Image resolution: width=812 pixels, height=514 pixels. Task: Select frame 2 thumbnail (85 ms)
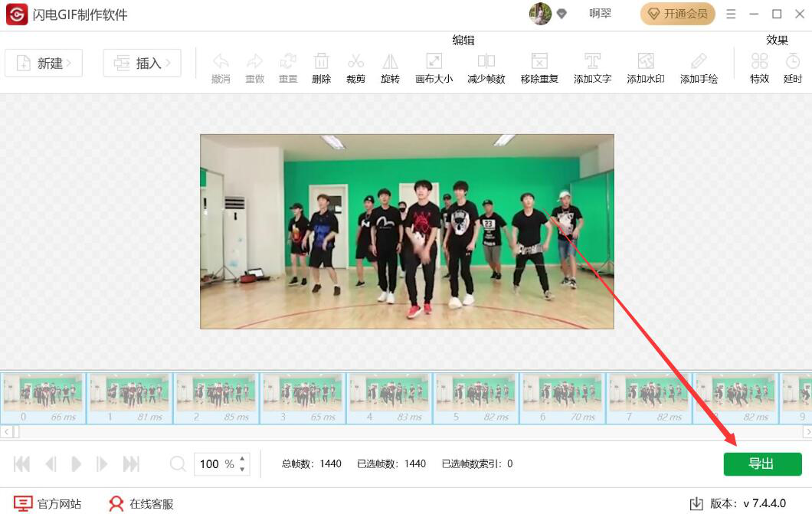[x=216, y=398]
